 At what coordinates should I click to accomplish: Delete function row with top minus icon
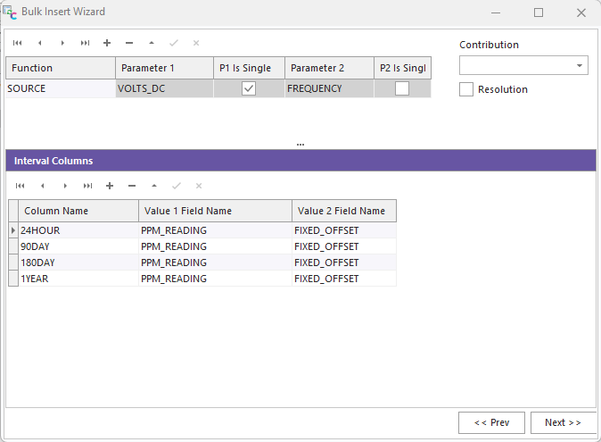tap(129, 43)
